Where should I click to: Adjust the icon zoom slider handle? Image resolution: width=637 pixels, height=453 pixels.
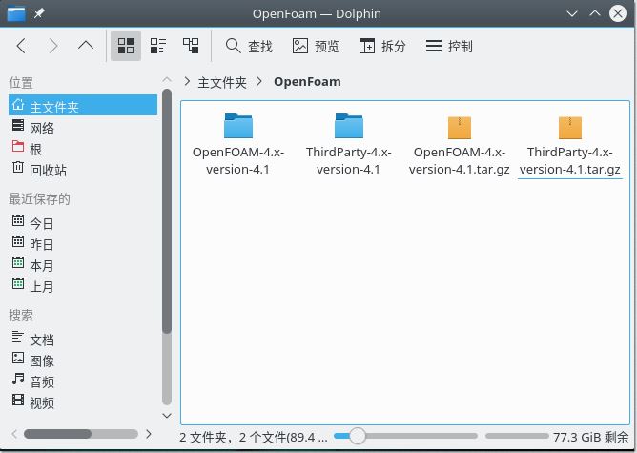tap(357, 436)
